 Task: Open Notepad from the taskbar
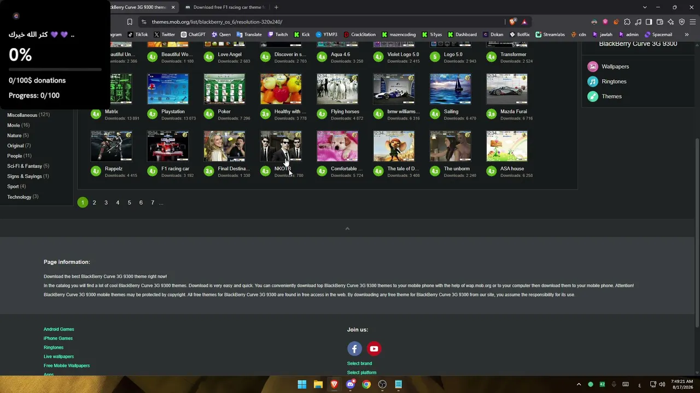pyautogui.click(x=399, y=384)
